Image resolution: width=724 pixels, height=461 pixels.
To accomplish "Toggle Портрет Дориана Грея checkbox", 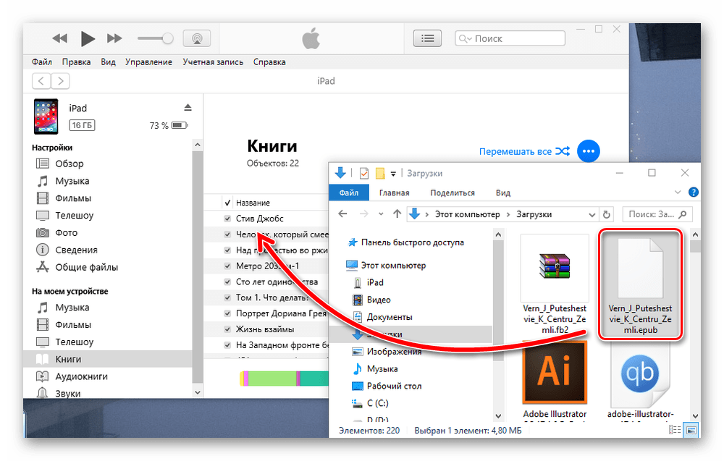I will [227, 313].
